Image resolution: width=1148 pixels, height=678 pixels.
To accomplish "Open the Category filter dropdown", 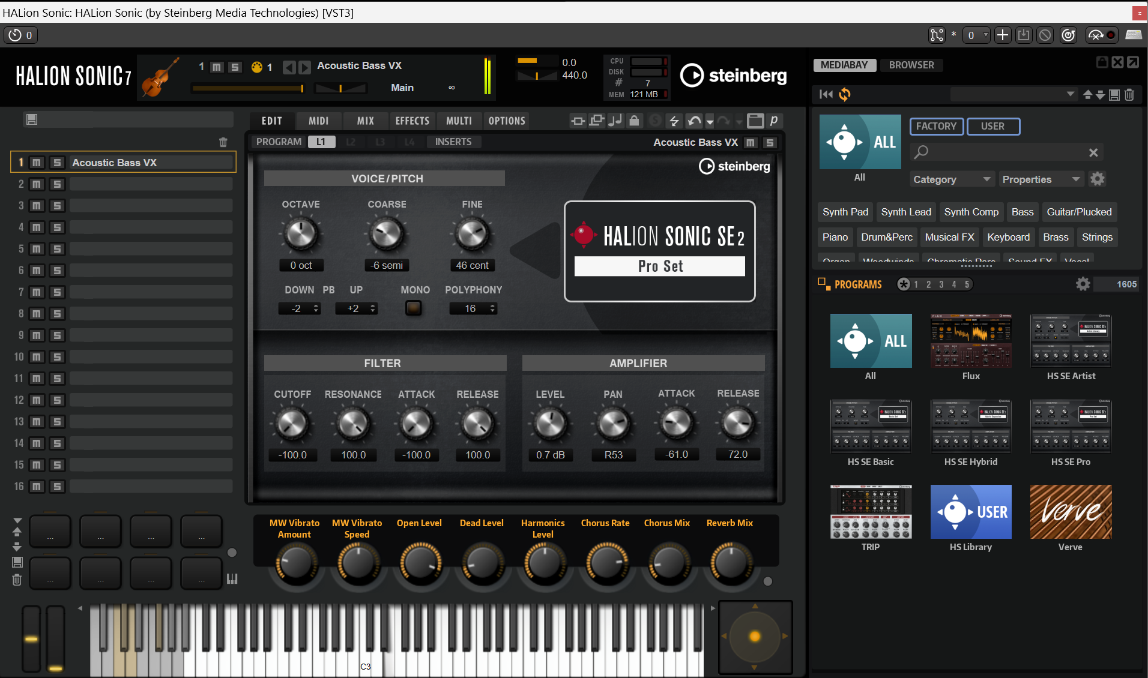I will tap(951, 179).
